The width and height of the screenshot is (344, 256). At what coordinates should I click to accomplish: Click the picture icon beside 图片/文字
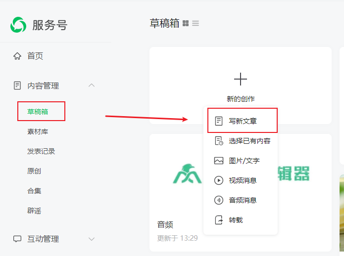219,161
